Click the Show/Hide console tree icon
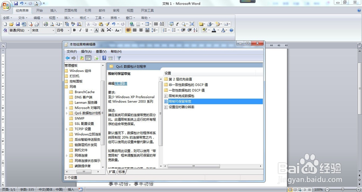362x192 pixels. coord(88,58)
